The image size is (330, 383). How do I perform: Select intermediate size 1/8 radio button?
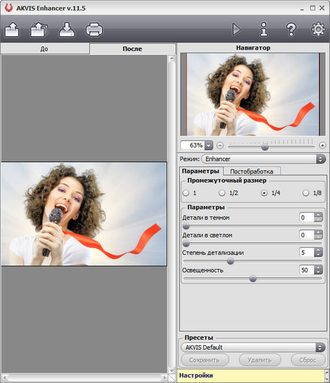tap(306, 193)
